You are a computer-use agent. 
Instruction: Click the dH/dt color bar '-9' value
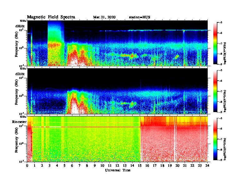point(221,64)
